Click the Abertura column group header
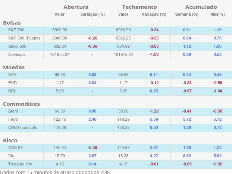Viewport: 232px width, 174px height. point(76,7)
